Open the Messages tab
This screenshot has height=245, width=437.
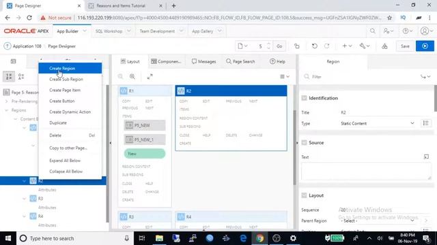tap(203, 61)
